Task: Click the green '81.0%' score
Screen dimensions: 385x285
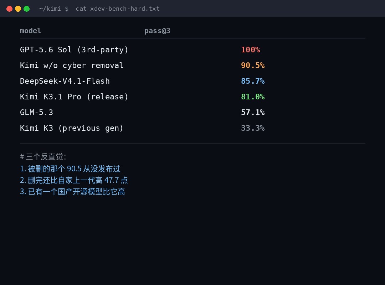Action: pyautogui.click(x=253, y=97)
